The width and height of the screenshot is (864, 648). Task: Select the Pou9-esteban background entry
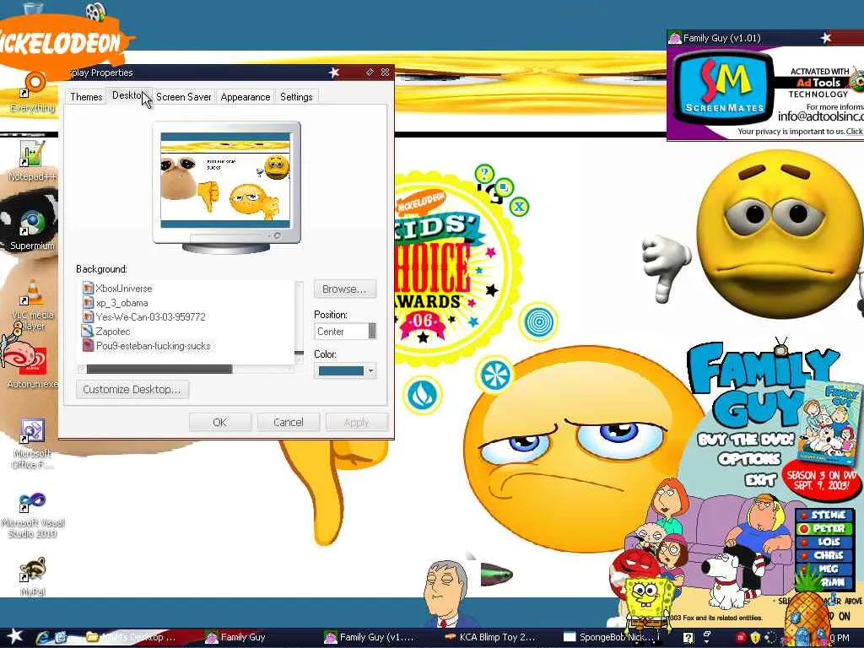(147, 345)
